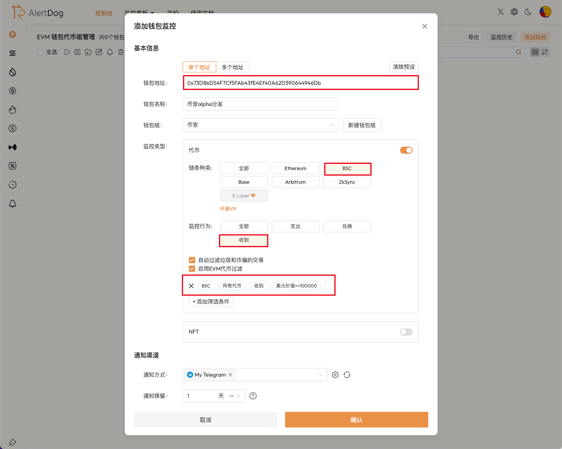Switch to the 多个地址 tab
The height and width of the screenshot is (449, 562).
click(x=233, y=67)
